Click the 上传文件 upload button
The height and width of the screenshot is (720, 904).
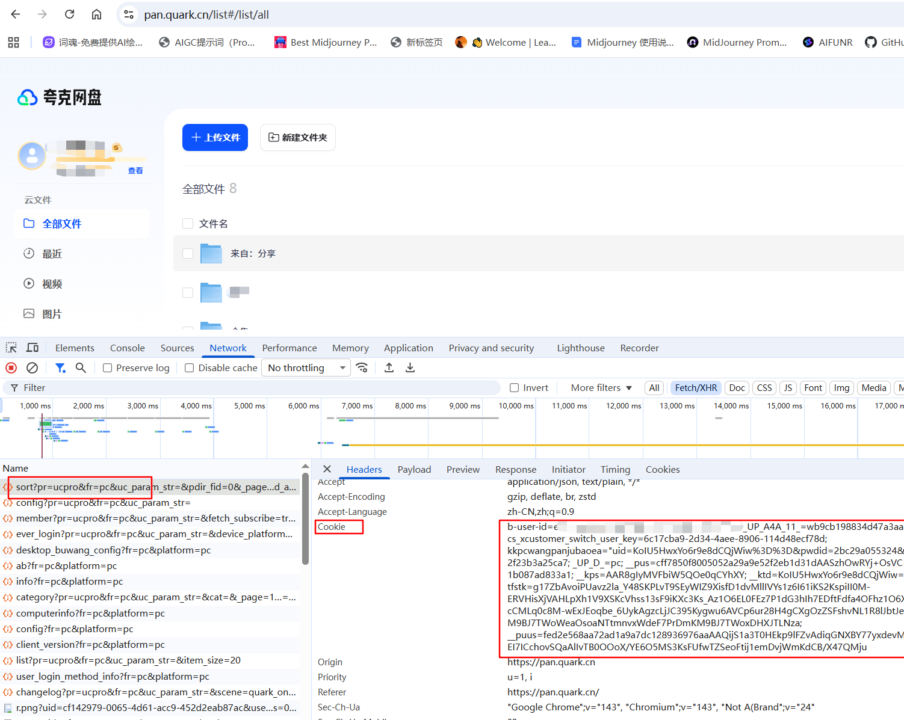(215, 138)
